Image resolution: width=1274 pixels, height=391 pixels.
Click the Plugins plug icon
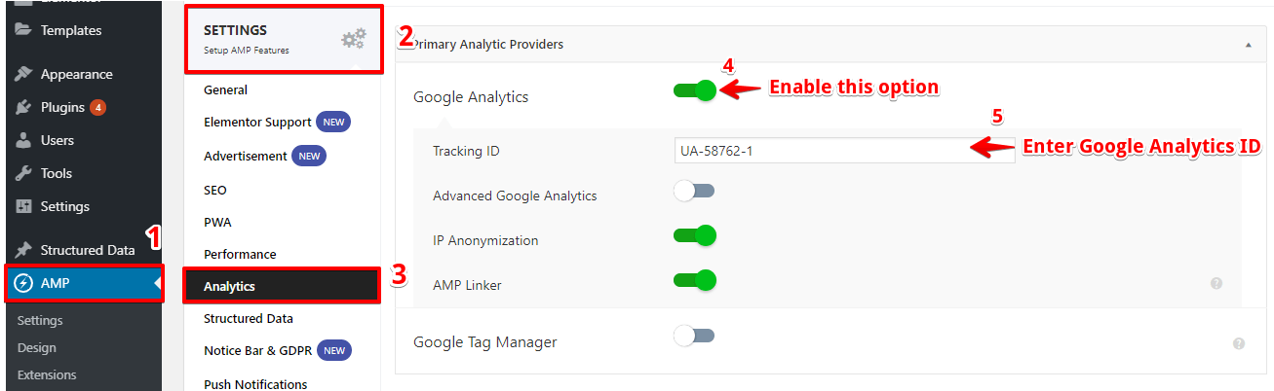pos(24,108)
